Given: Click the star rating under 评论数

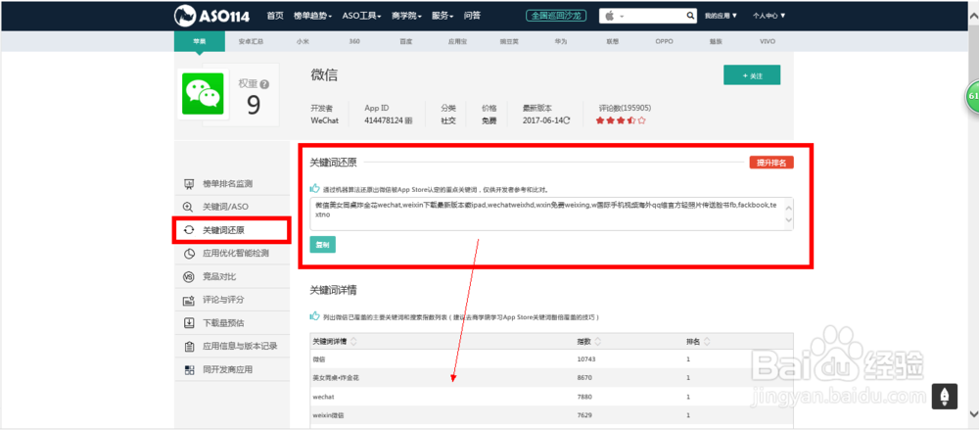Looking at the screenshot, I should pos(621,120).
